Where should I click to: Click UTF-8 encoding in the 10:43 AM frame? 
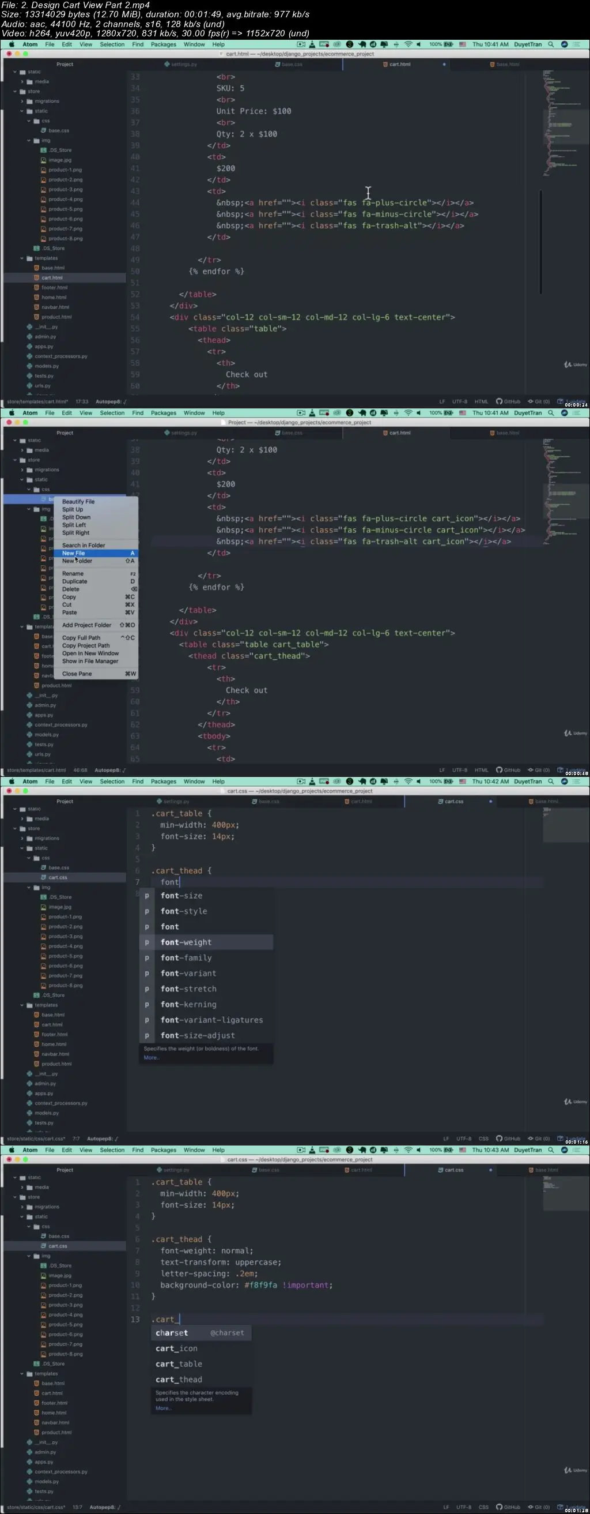(x=464, y=1507)
